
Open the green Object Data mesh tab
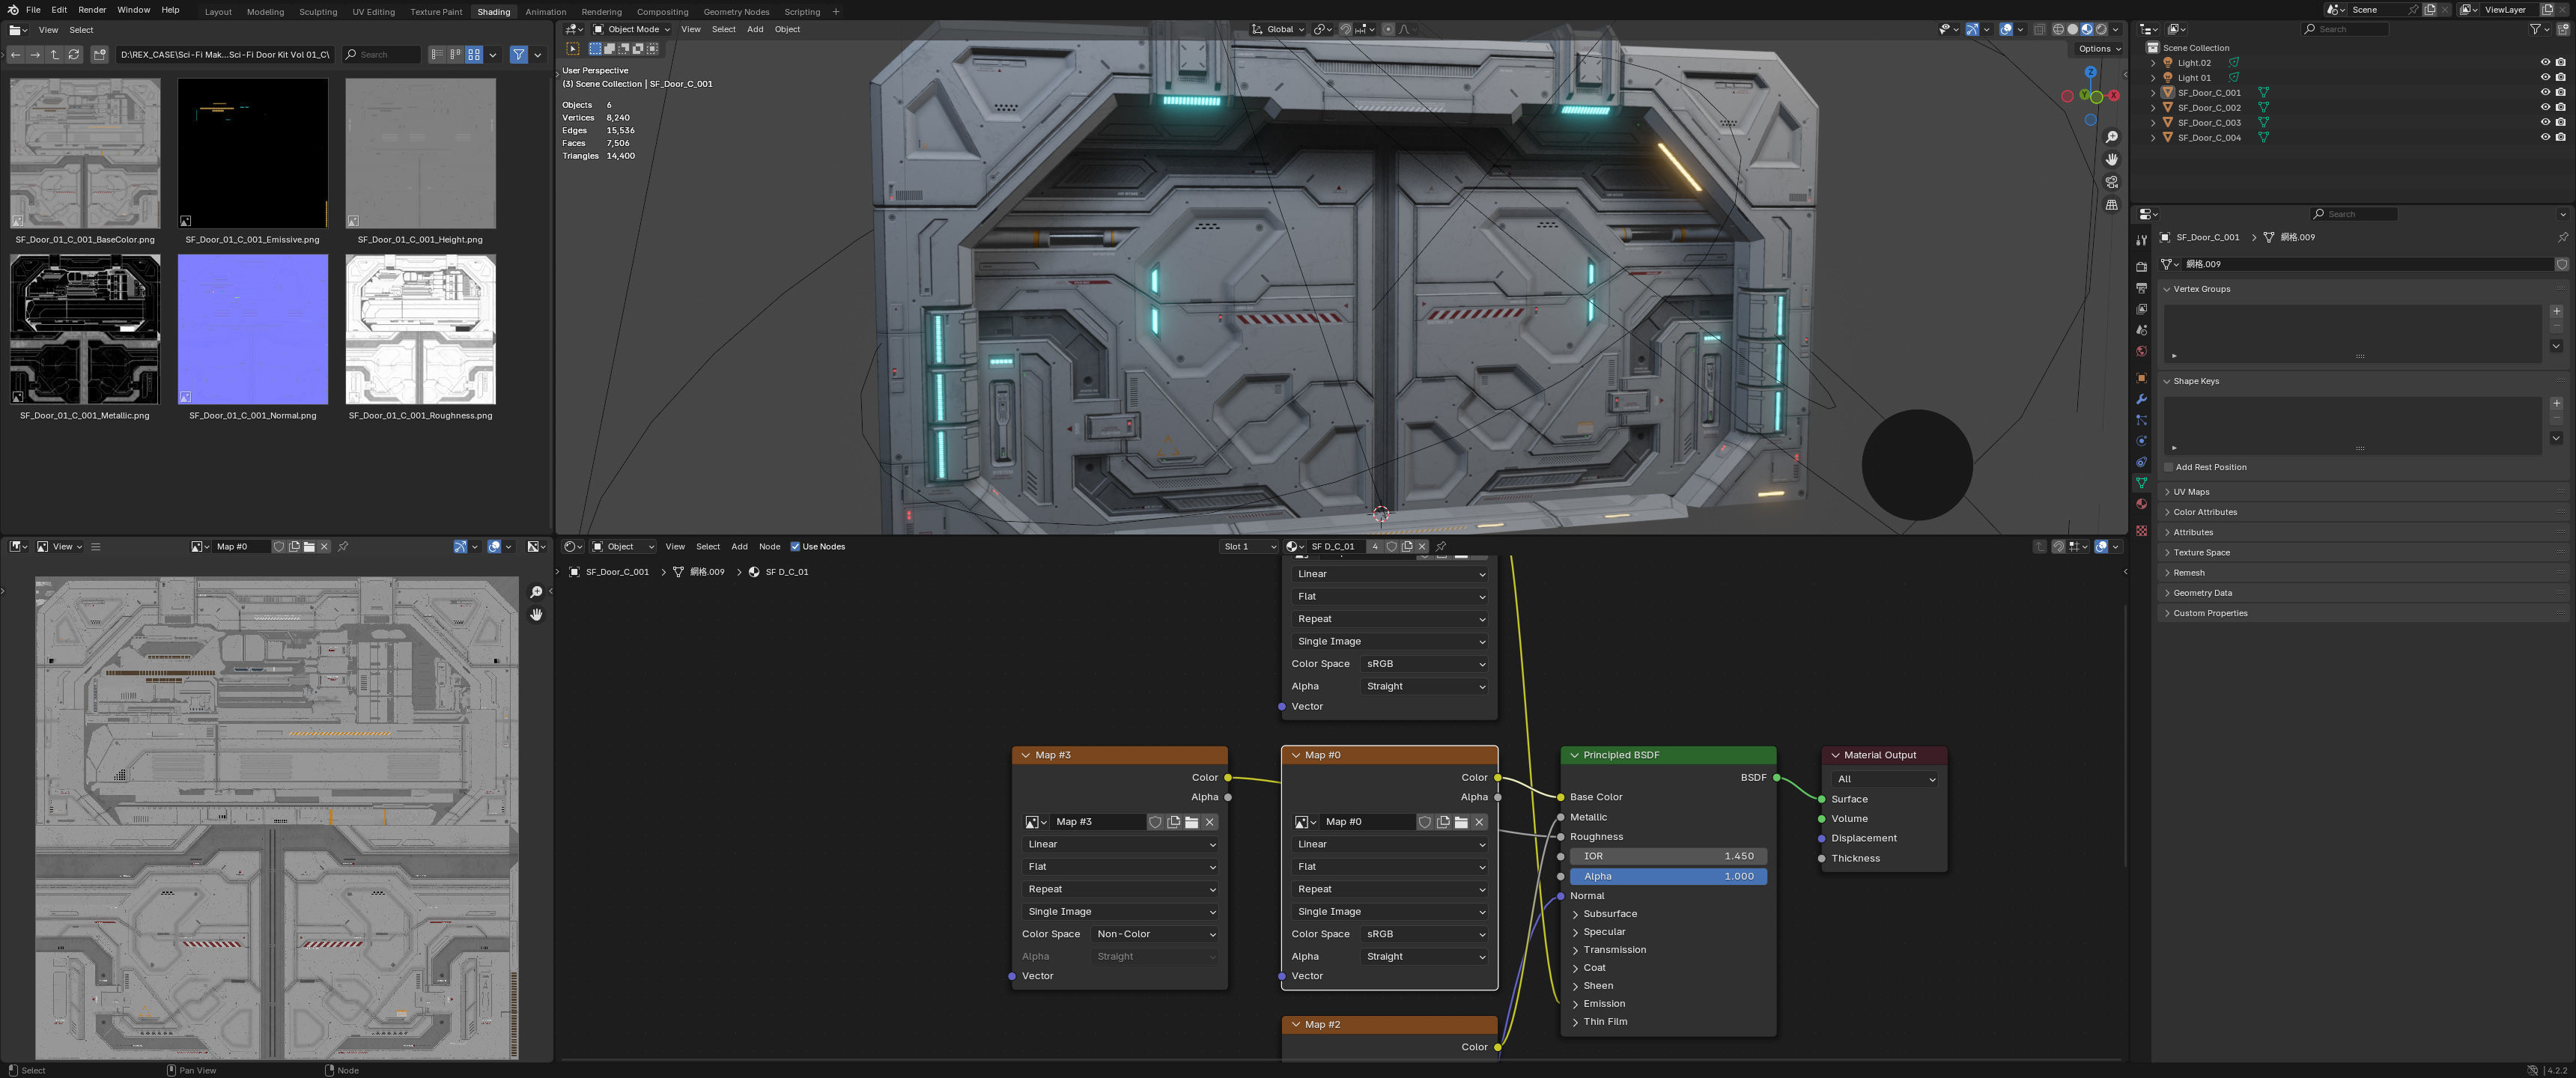click(x=2141, y=483)
